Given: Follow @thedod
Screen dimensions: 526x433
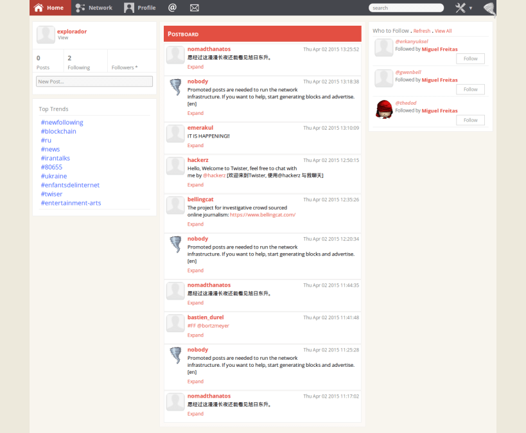Looking at the screenshot, I should coord(470,120).
